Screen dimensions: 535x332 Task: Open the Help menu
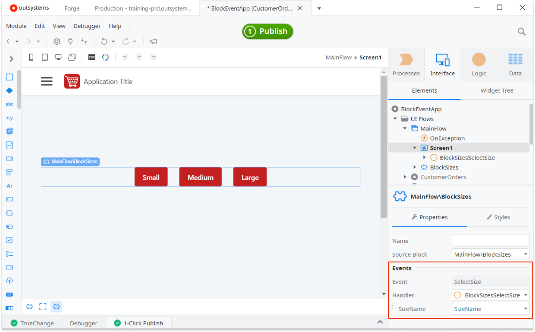pyautogui.click(x=115, y=26)
